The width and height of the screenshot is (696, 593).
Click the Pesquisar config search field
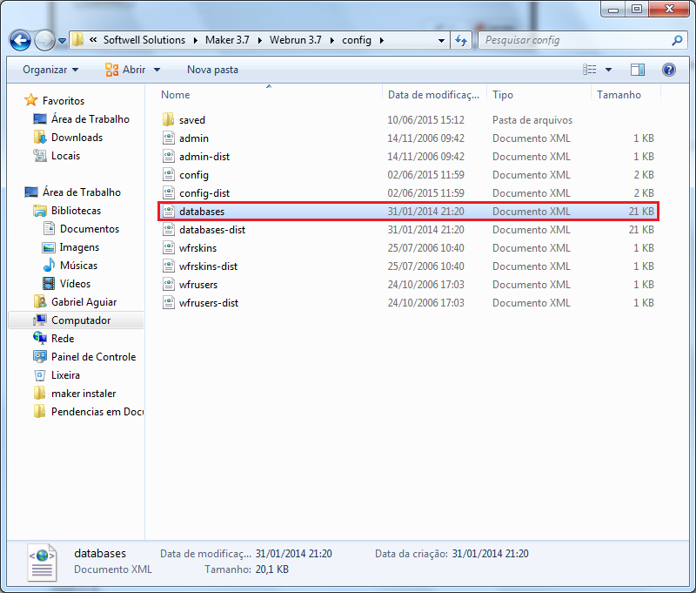point(574,40)
